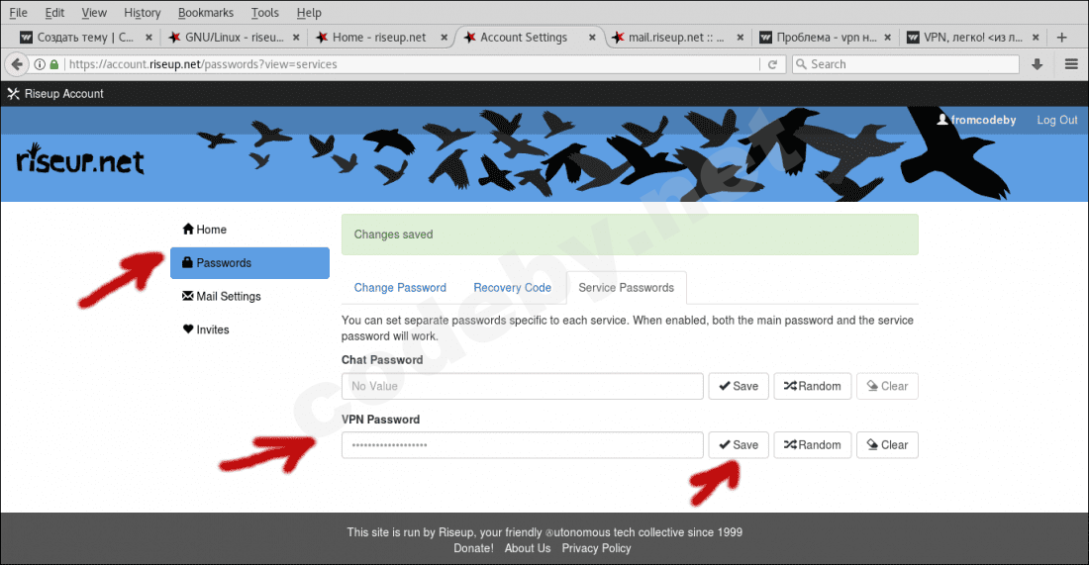Open the Change Password tab
The width and height of the screenshot is (1089, 565).
(x=400, y=287)
